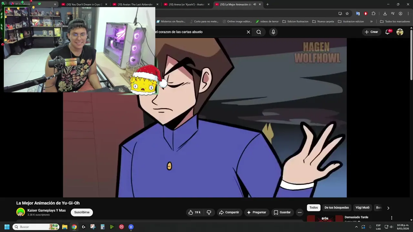Open Demasiado Tarde video thumbnail
Screen dimensions: 413x232
[325, 219]
